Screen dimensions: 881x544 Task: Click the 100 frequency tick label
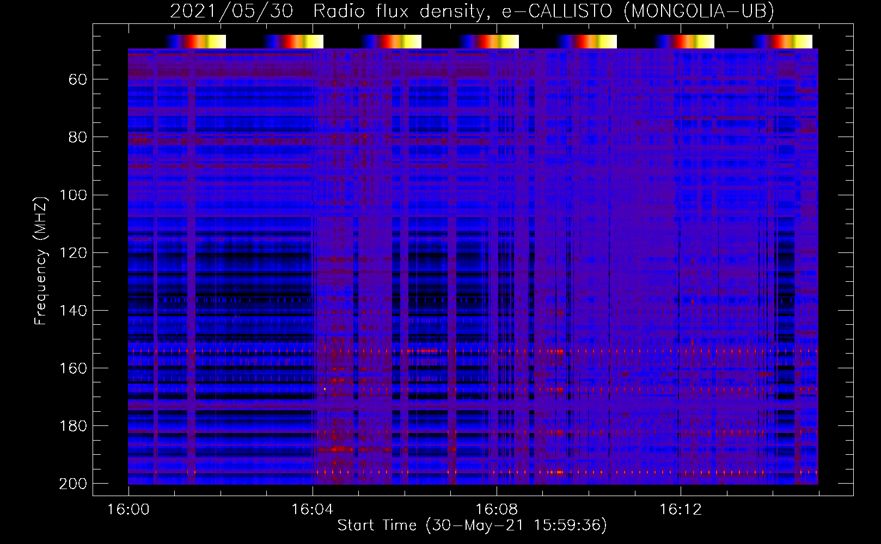[x=74, y=195]
